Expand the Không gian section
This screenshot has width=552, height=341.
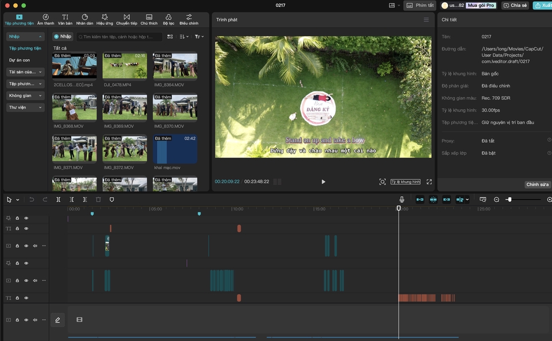tap(25, 95)
